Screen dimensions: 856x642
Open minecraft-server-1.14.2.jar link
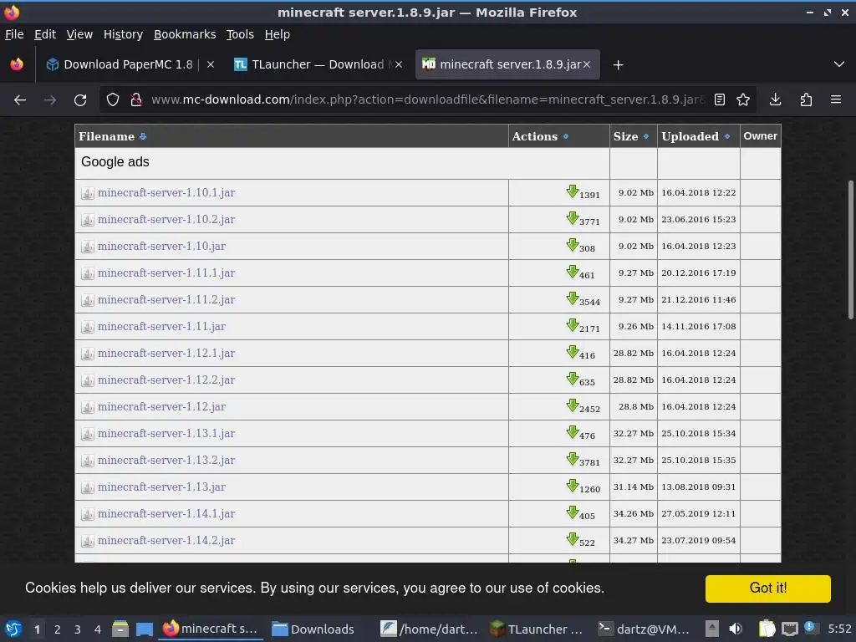coord(166,541)
